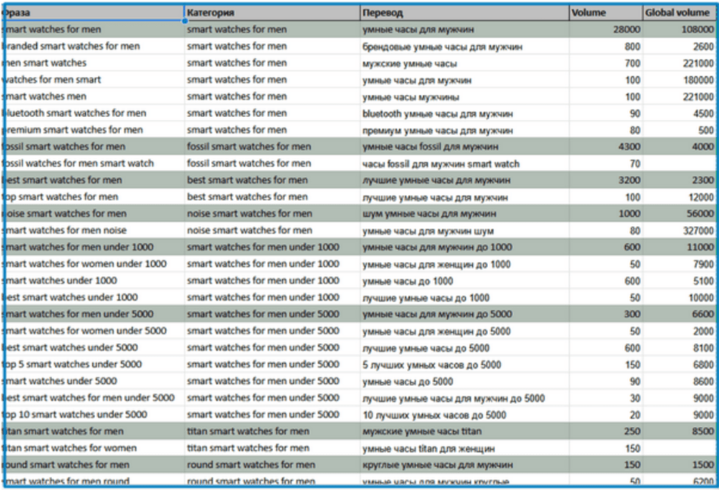This screenshot has height=490, width=719.
Task: Select the Global volume cell 7900
Action: pos(678,264)
